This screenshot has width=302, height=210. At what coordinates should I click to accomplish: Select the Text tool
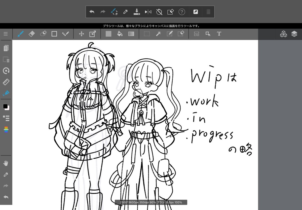pos(219,34)
